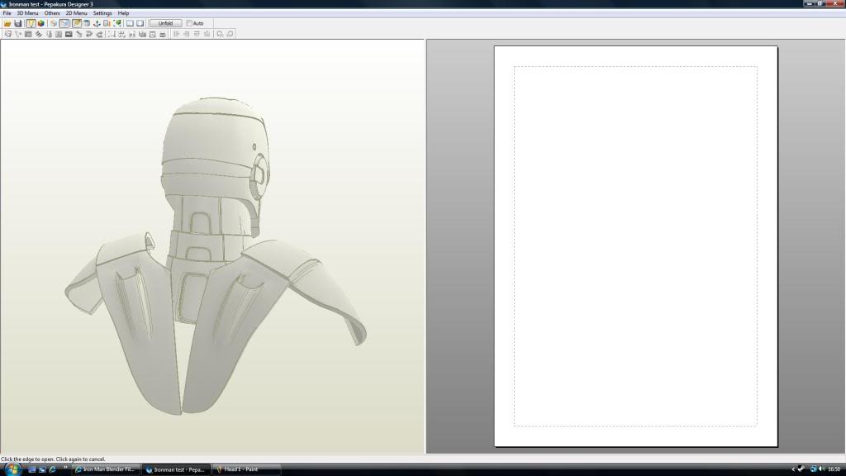The image size is (846, 476).
Task: Click the Unfold button
Action: (x=165, y=24)
